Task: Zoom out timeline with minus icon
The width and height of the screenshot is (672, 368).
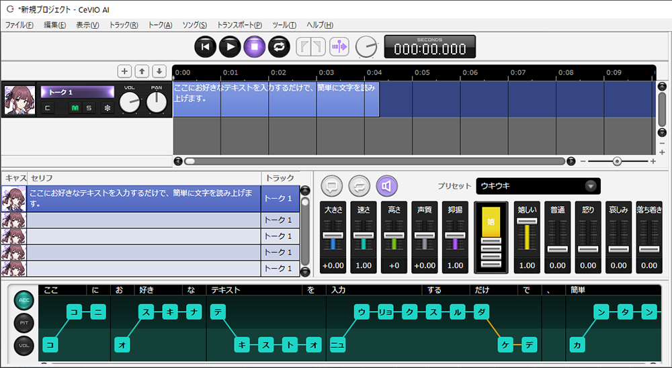Action: point(583,162)
